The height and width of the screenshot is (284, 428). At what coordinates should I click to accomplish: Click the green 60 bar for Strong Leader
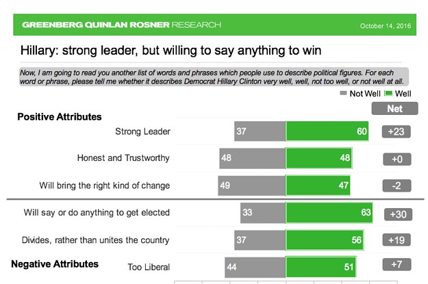(327, 131)
